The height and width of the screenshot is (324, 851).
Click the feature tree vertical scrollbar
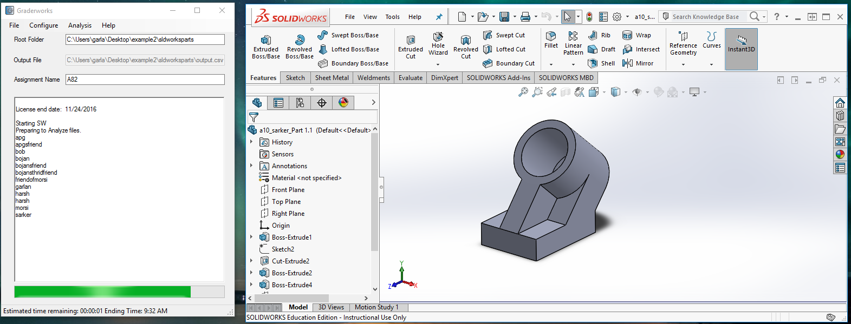click(374, 193)
